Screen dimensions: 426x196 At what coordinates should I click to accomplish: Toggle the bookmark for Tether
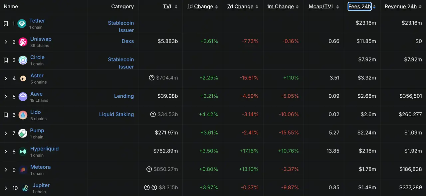(6, 24)
